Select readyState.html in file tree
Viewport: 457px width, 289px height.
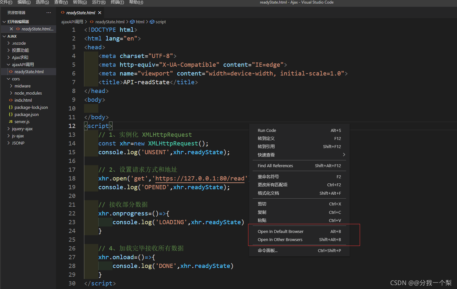[29, 72]
